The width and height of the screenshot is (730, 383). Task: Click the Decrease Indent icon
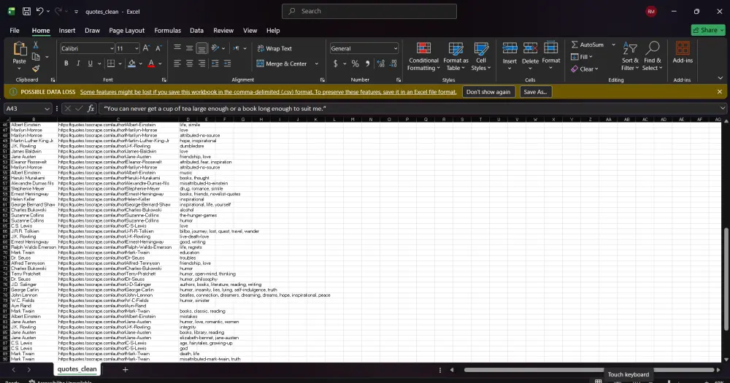(x=215, y=63)
